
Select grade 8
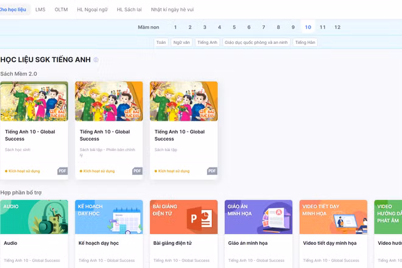[278, 27]
